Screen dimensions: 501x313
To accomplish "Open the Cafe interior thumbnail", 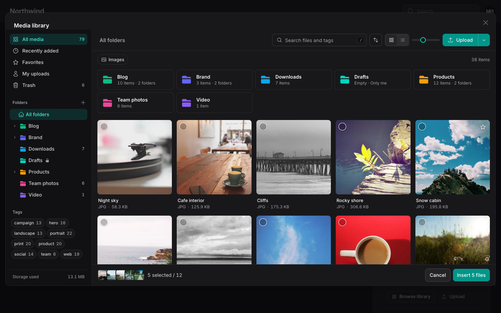I will click(x=214, y=157).
